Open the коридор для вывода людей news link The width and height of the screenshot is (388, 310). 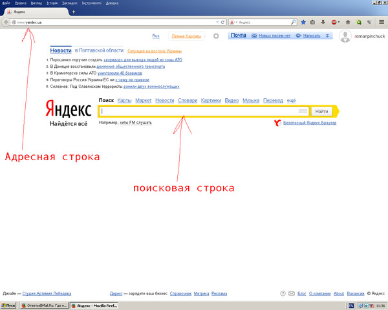(143, 60)
